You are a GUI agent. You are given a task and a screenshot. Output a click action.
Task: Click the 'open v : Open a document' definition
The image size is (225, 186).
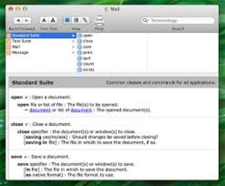41,97
